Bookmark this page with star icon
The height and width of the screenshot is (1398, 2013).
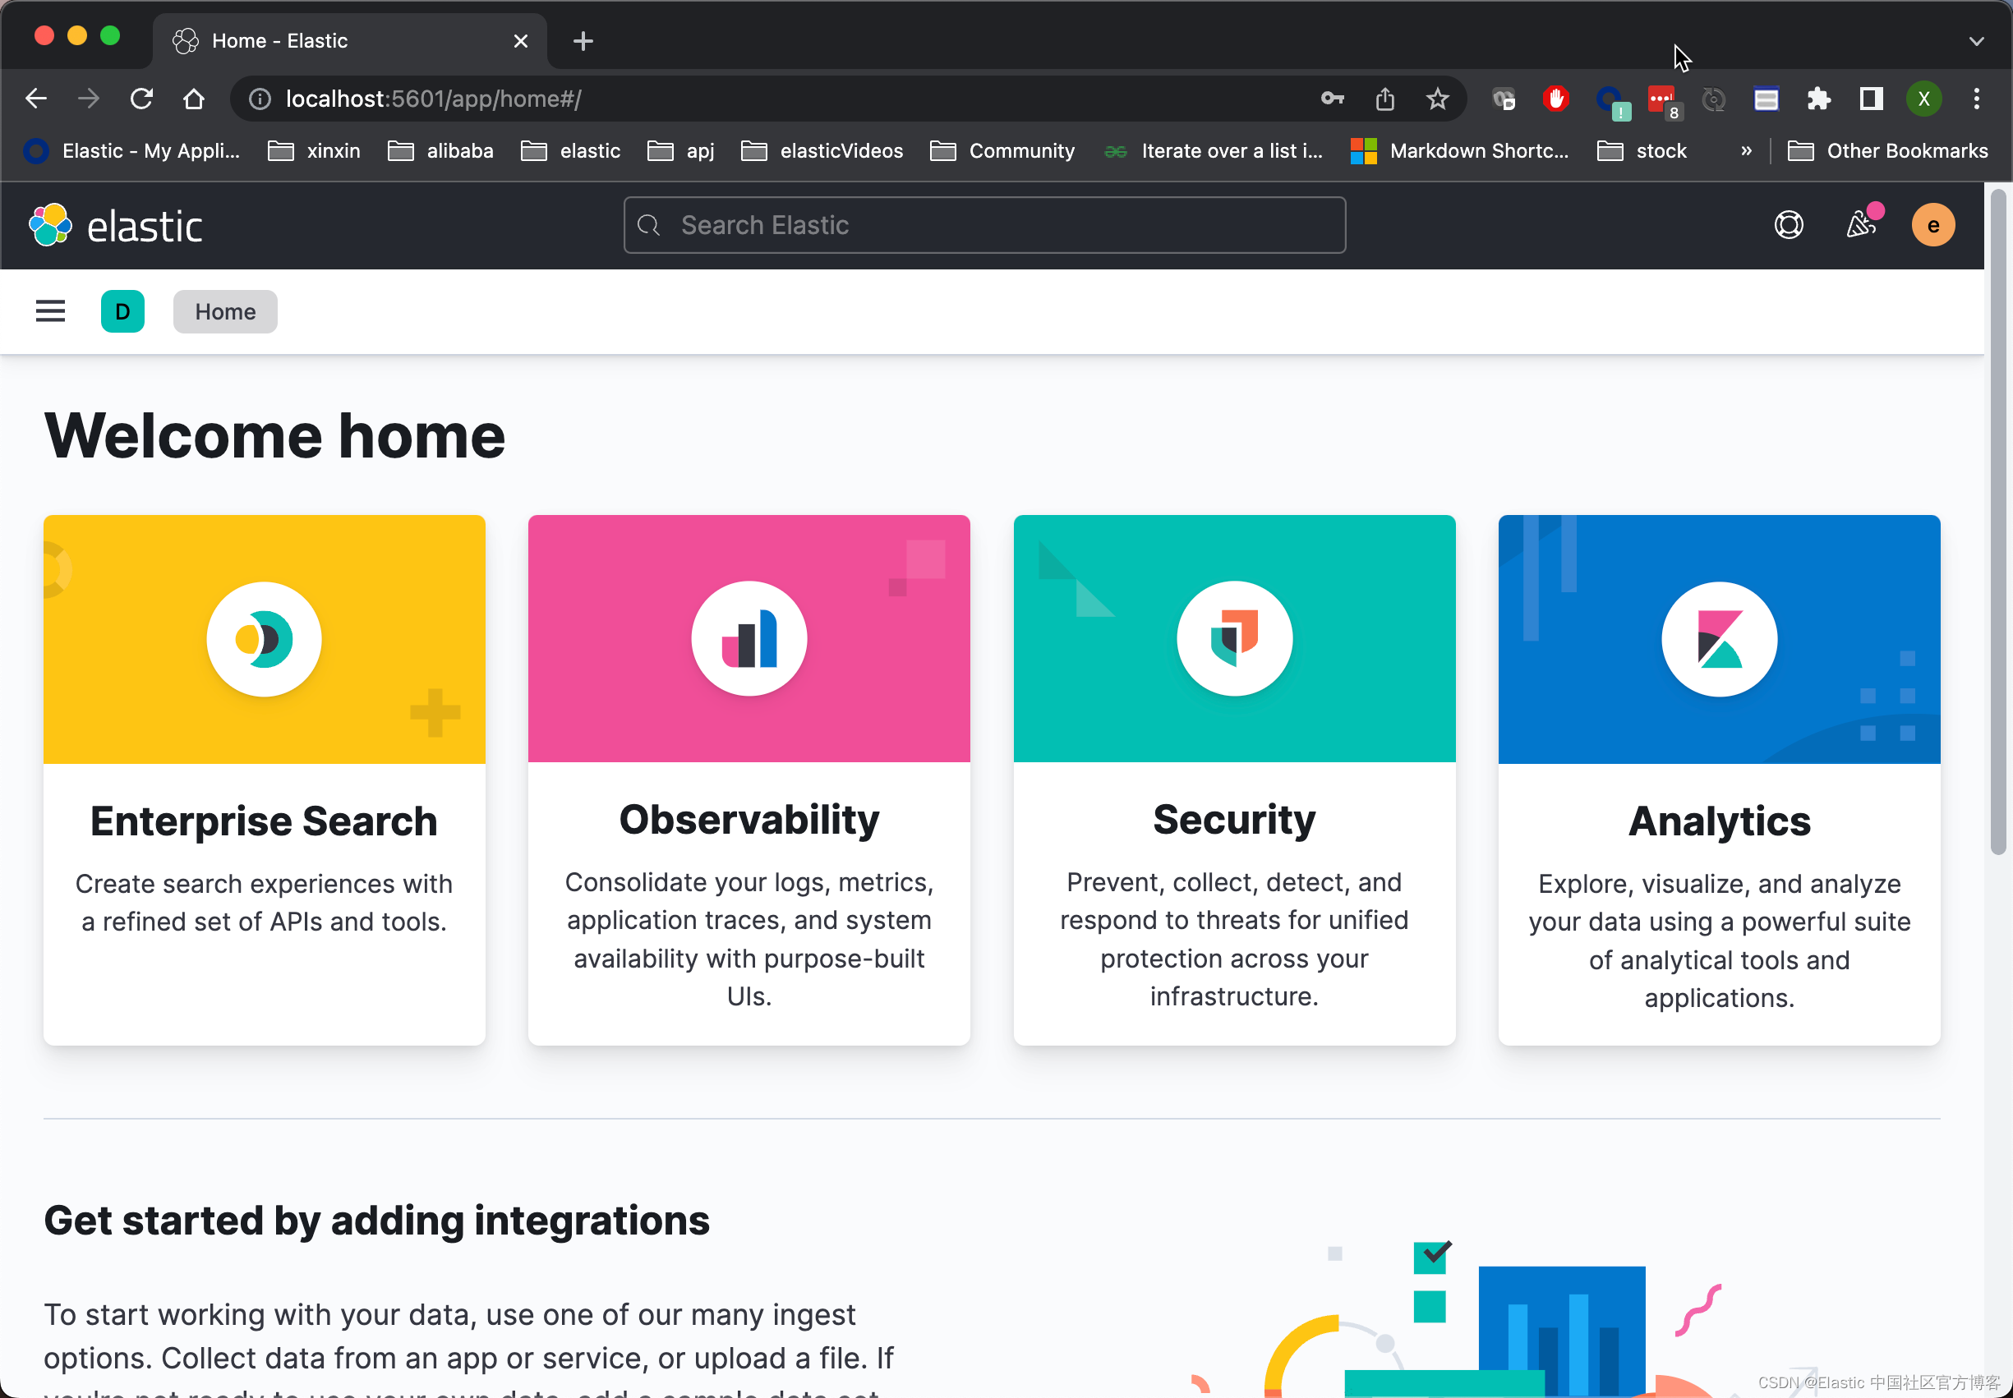(x=1438, y=99)
